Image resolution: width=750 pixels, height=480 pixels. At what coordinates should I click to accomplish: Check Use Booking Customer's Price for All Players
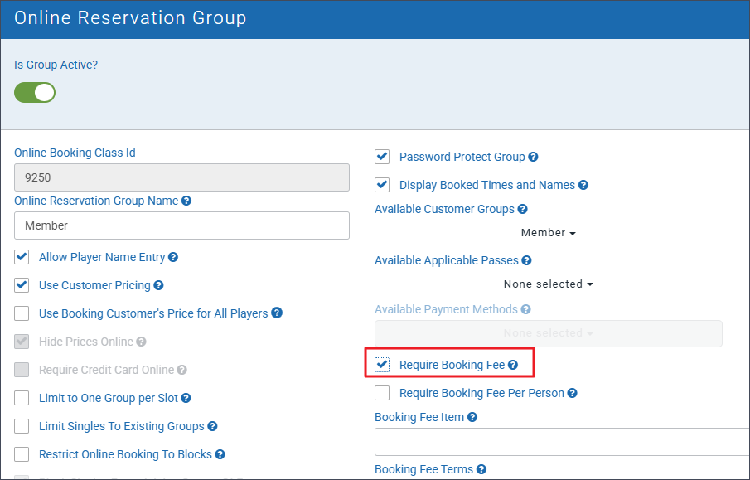22,313
